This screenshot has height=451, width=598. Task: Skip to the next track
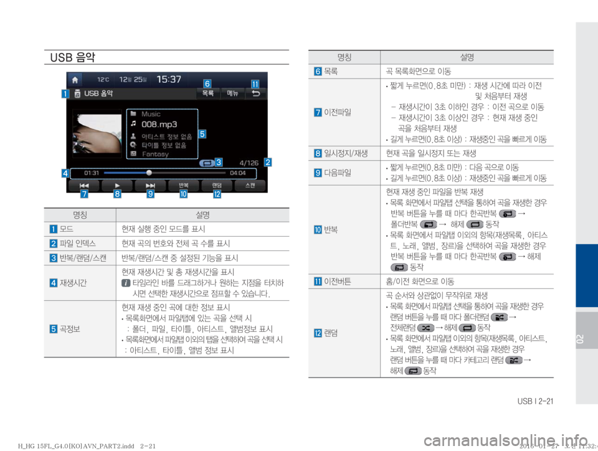coord(150,186)
